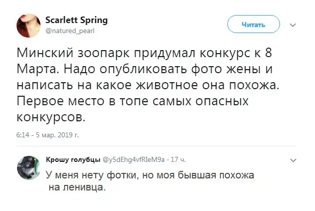
Task: Click the reply time 17 ч.
Action: pyautogui.click(x=178, y=159)
